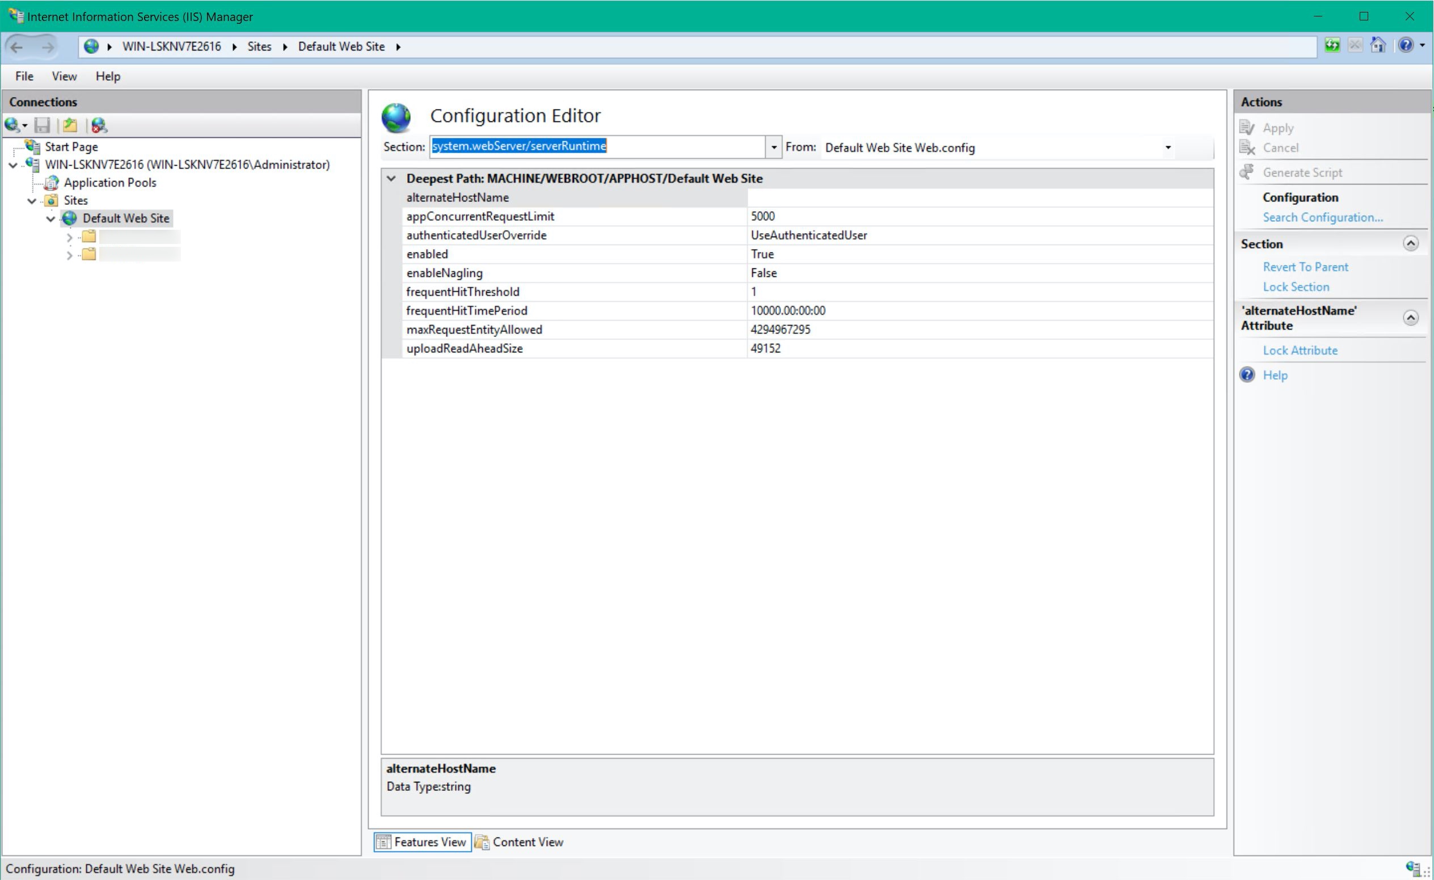Click the Help question mark icon in top toolbar

click(1406, 45)
